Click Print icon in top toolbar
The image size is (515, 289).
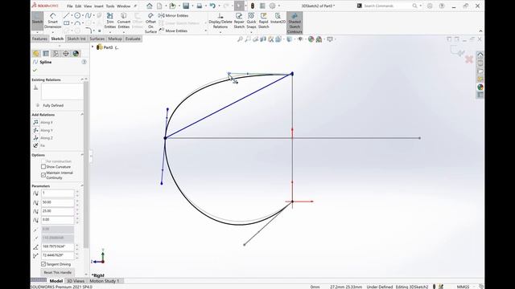click(x=200, y=6)
